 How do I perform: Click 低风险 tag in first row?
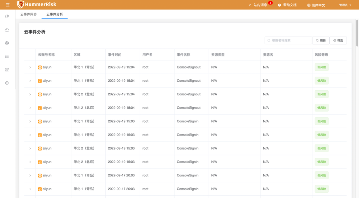pyautogui.click(x=322, y=67)
